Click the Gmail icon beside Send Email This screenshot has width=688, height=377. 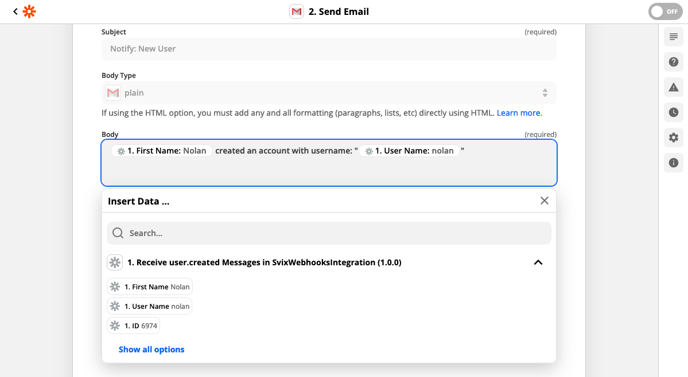(297, 11)
